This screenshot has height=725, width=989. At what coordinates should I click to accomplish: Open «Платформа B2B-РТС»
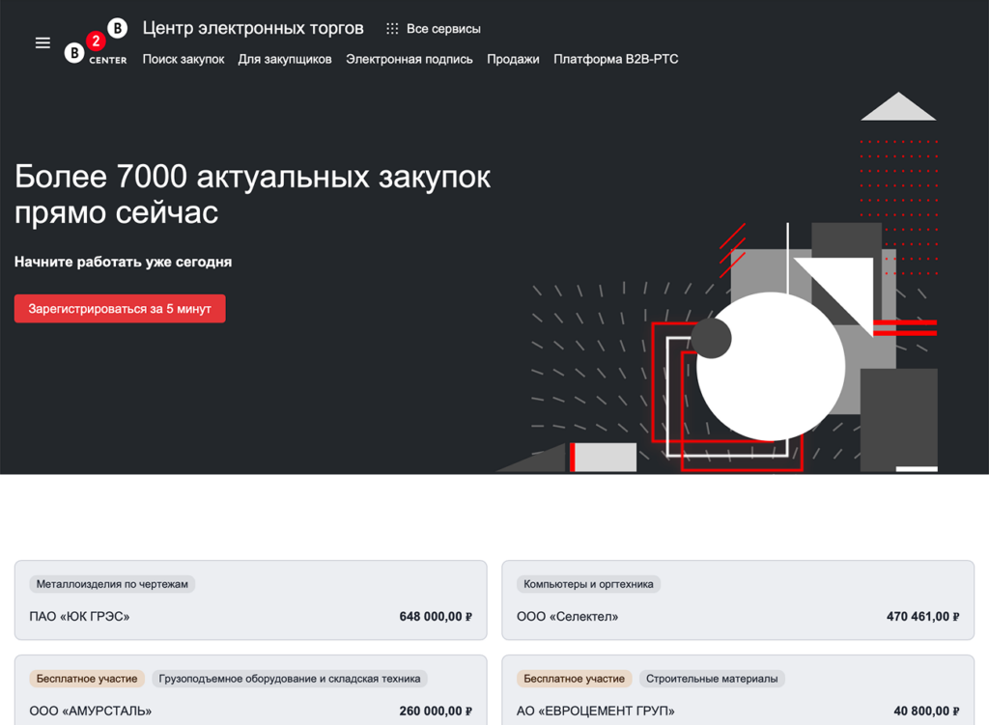tap(615, 59)
